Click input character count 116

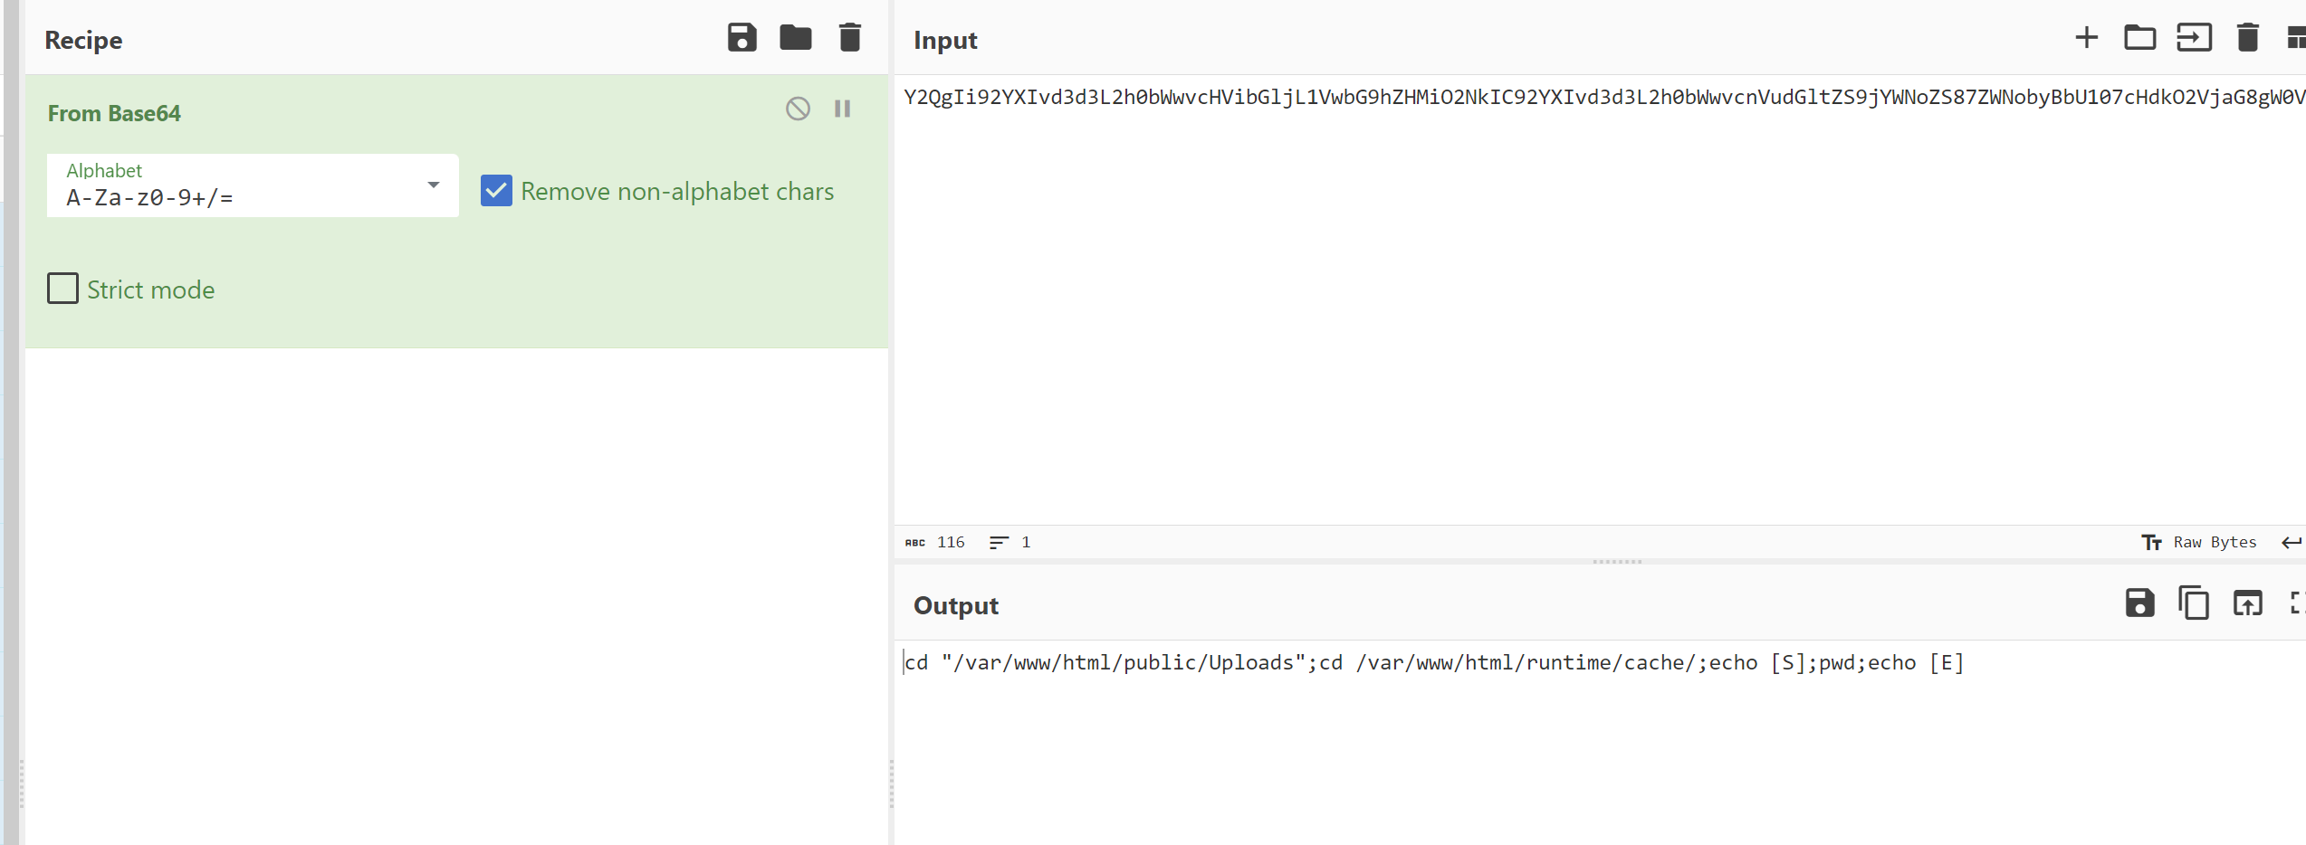[935, 542]
